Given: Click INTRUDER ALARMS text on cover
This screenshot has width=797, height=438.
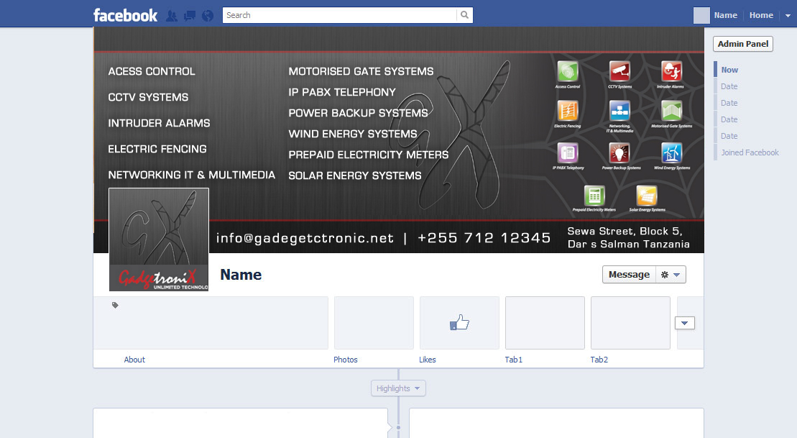Looking at the screenshot, I should point(159,123).
